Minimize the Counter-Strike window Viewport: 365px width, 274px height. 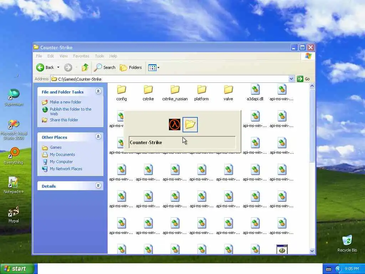(x=294, y=47)
